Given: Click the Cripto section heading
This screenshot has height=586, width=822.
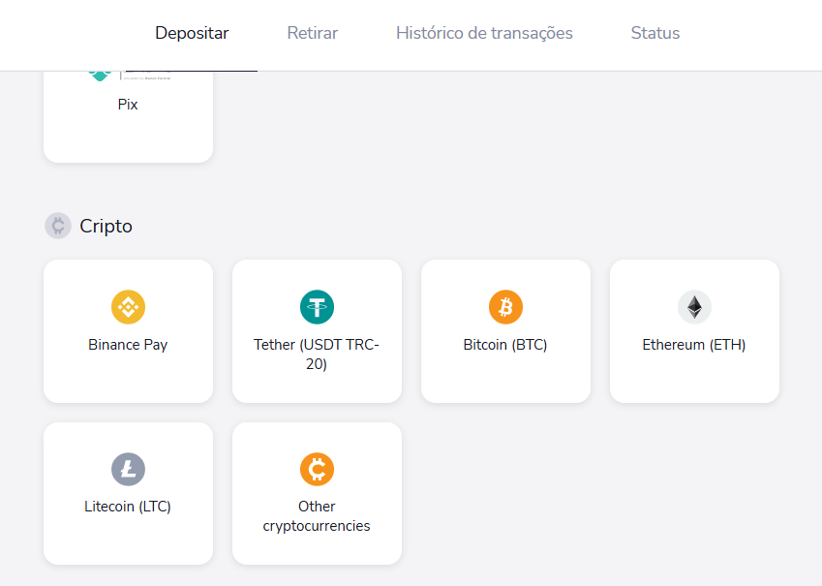Looking at the screenshot, I should [106, 226].
